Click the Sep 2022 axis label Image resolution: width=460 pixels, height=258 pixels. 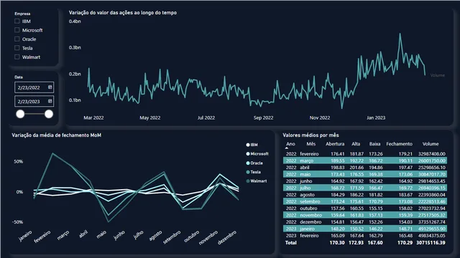point(264,118)
